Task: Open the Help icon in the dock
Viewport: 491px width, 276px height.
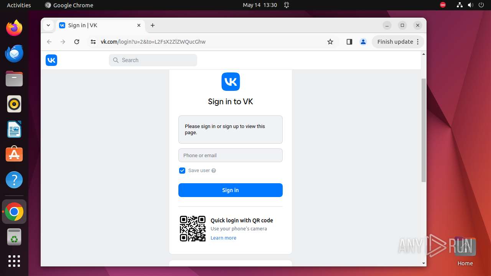Action: 14,180
